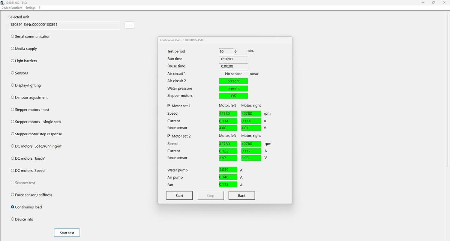Image resolution: width=450 pixels, height=241 pixels.
Task: Choose the L-motor adjustment option
Action: [13, 97]
